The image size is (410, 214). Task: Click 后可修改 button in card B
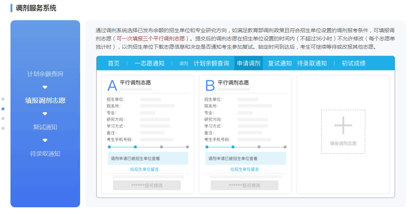[245, 185]
